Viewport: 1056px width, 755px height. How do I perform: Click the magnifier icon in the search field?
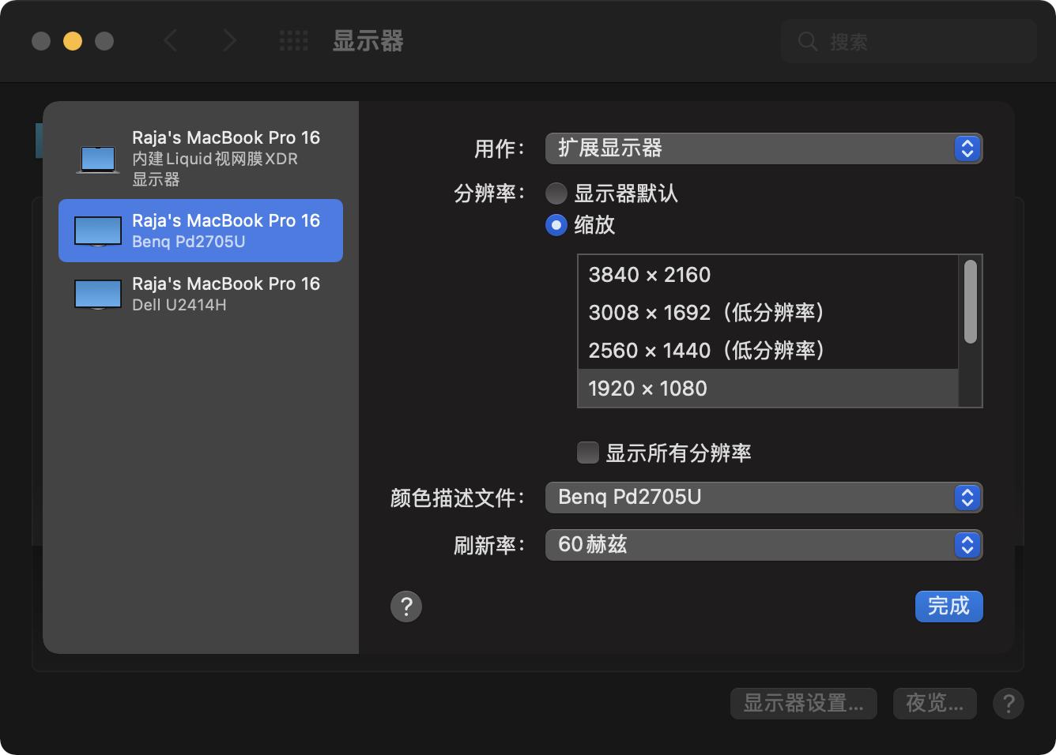coord(807,42)
